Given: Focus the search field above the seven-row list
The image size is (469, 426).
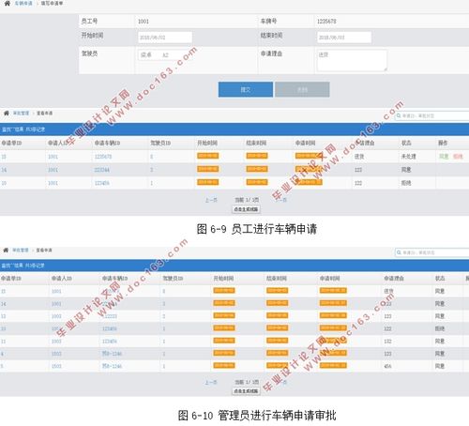Looking at the screenshot, I should (432, 252).
